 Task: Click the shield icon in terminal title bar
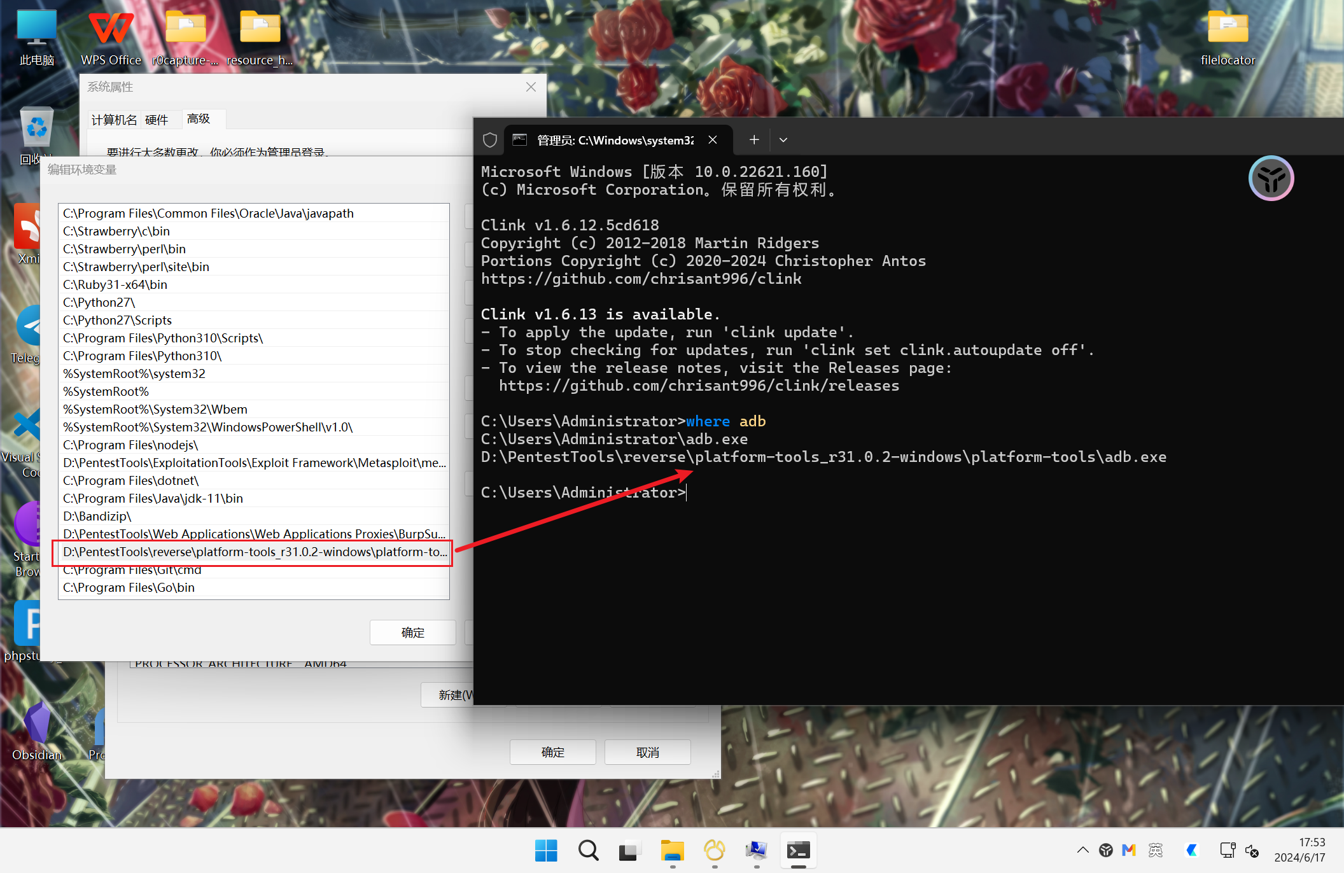(x=489, y=140)
